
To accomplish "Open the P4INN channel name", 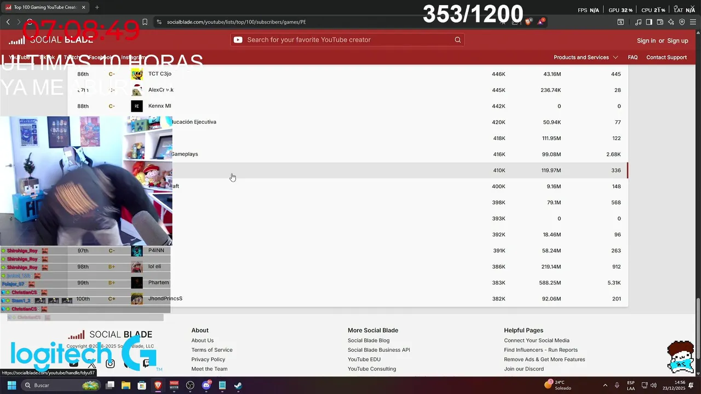I will (x=156, y=251).
